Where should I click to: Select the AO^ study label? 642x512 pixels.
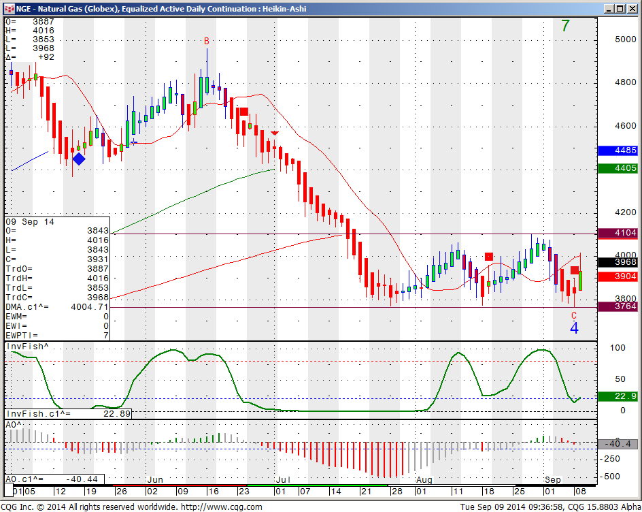click(12, 424)
